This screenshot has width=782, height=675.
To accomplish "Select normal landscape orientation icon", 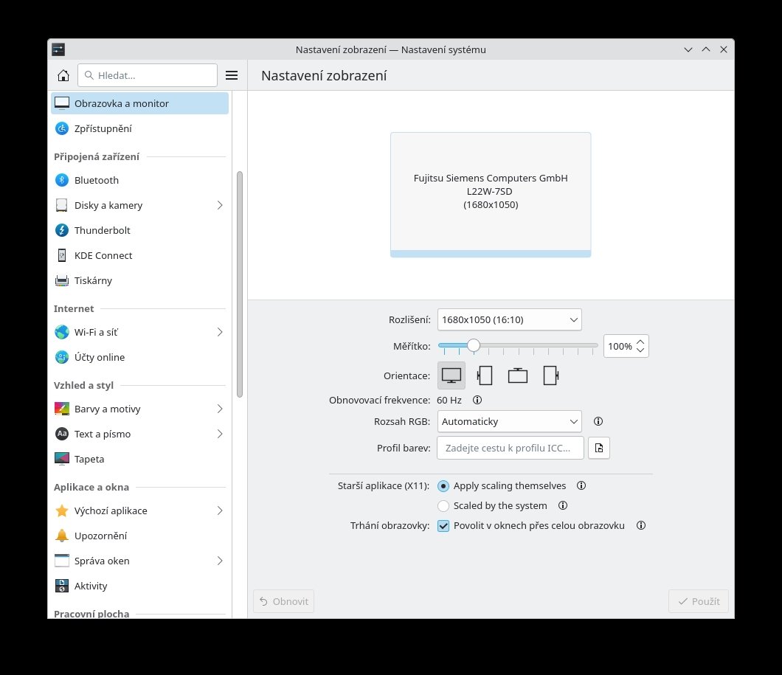I will click(x=451, y=375).
